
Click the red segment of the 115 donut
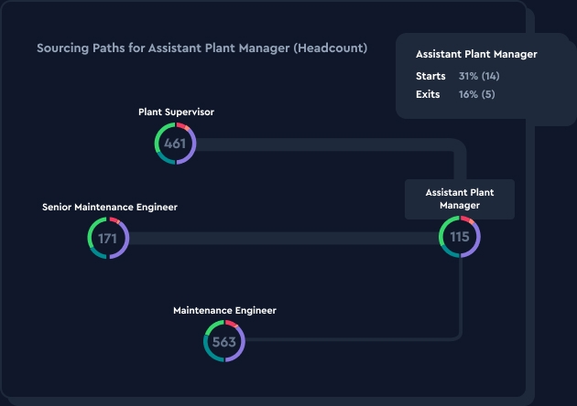(468, 220)
